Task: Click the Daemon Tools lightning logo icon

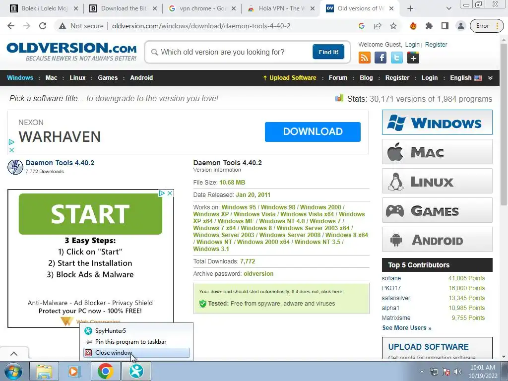Action: (x=15, y=167)
